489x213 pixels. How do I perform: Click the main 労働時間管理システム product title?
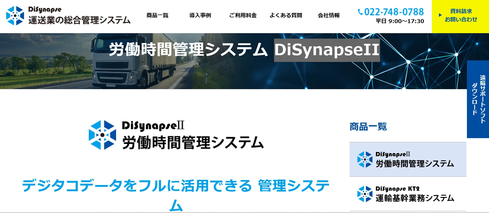193,143
